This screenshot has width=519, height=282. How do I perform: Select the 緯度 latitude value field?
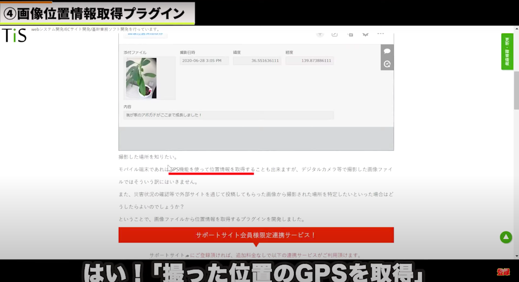coord(257,61)
